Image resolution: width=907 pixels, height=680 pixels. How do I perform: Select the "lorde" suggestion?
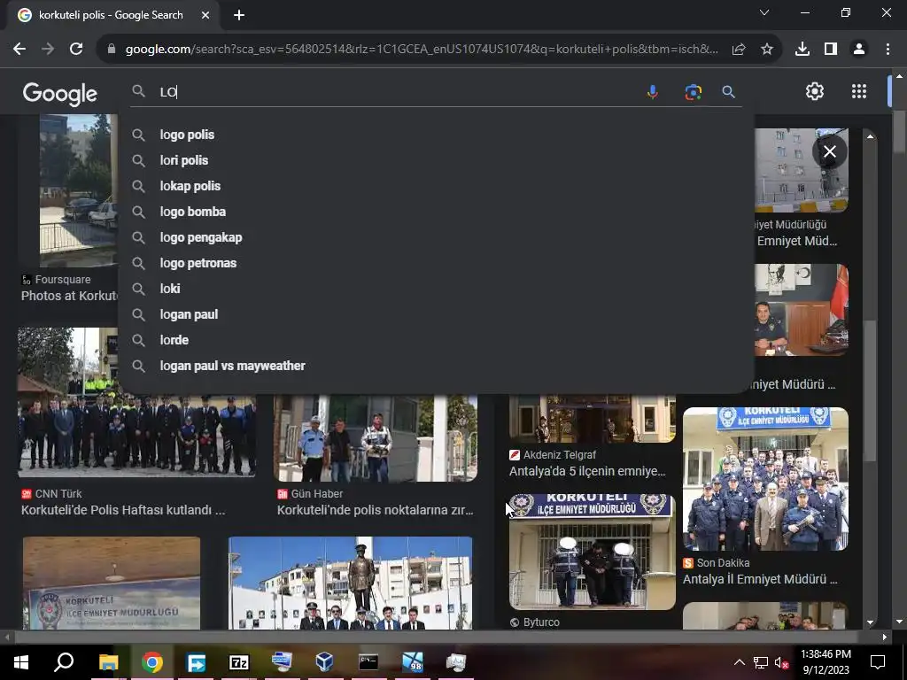point(436,340)
